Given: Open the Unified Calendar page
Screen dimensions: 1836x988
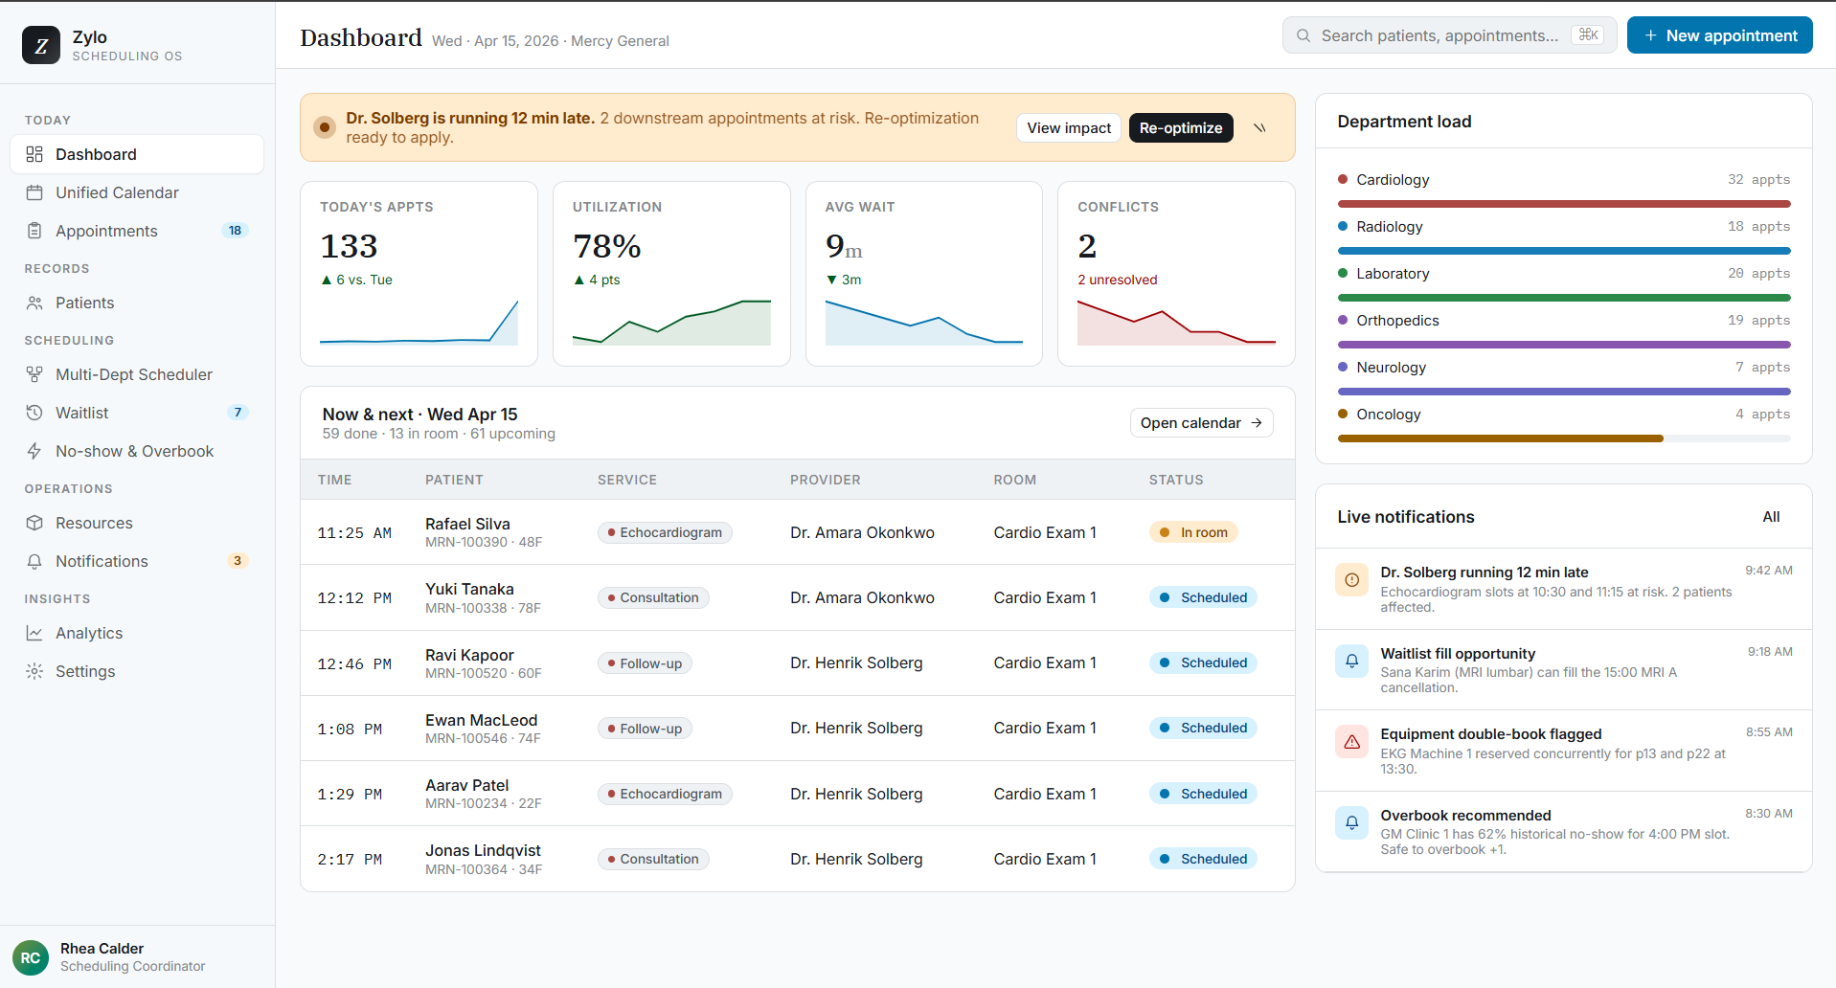Looking at the screenshot, I should [137, 192].
